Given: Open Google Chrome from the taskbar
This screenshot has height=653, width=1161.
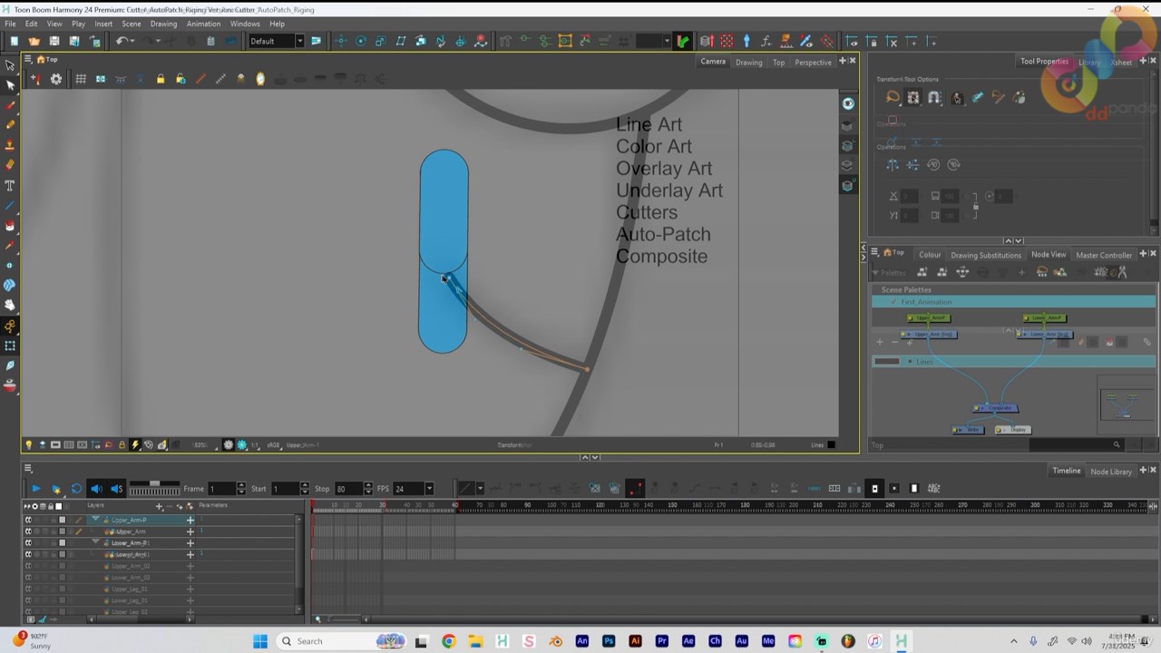Looking at the screenshot, I should [448, 641].
